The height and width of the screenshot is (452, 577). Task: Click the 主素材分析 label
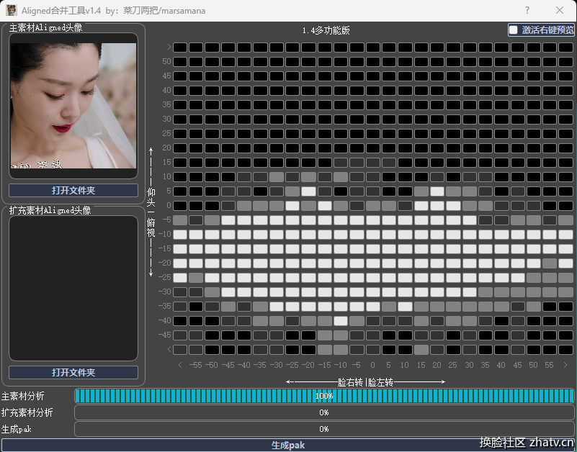coord(23,396)
